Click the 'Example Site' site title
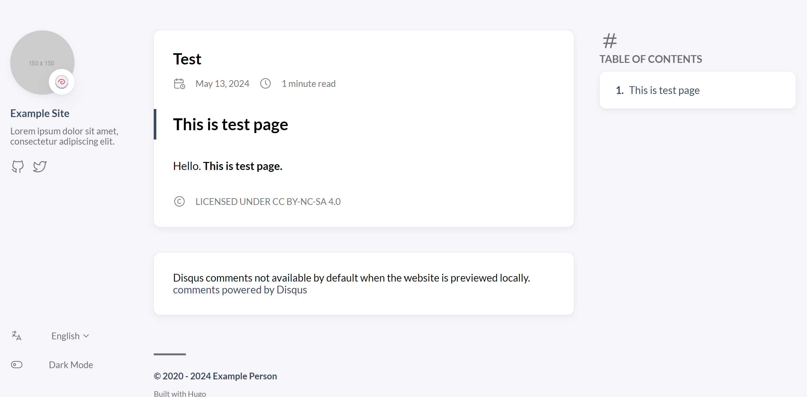Image resolution: width=807 pixels, height=397 pixels. pyautogui.click(x=40, y=113)
